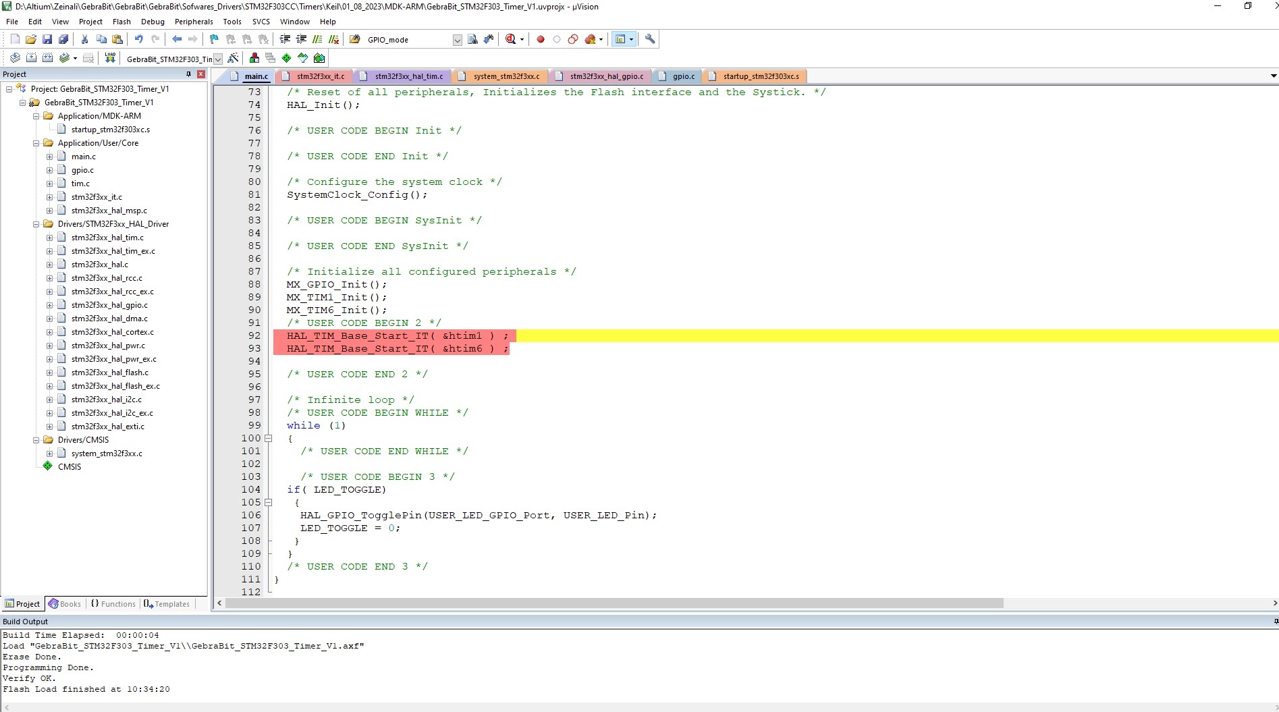Collapse the Application/User/Core folder
The height and width of the screenshot is (712, 1279).
pyautogui.click(x=36, y=143)
